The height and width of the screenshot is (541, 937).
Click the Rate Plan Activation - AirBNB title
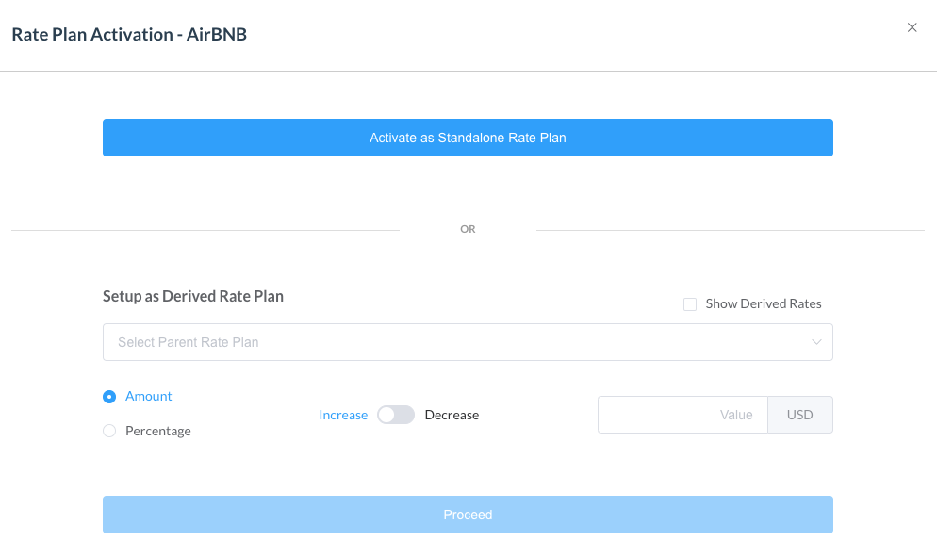click(x=129, y=35)
